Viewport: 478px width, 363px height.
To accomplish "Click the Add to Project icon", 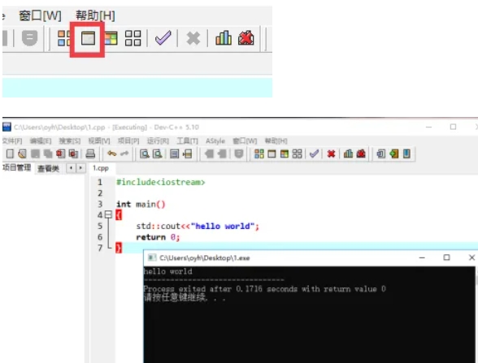I will (x=393, y=153).
